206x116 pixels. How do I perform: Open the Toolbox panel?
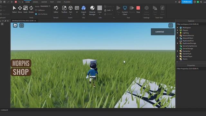coord(64,9)
